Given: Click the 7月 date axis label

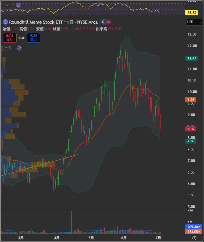Looking at the screenshot, I should click(x=158, y=238).
